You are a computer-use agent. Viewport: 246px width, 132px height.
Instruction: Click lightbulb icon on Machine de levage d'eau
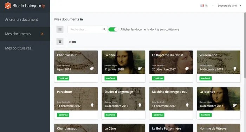click(187, 105)
